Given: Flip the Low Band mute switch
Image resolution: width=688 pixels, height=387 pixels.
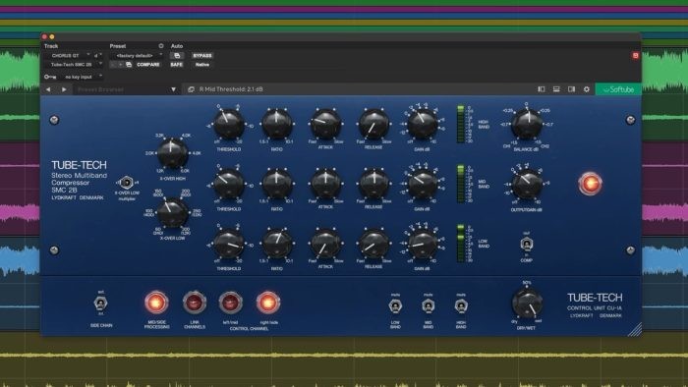Looking at the screenshot, I should 395,305.
